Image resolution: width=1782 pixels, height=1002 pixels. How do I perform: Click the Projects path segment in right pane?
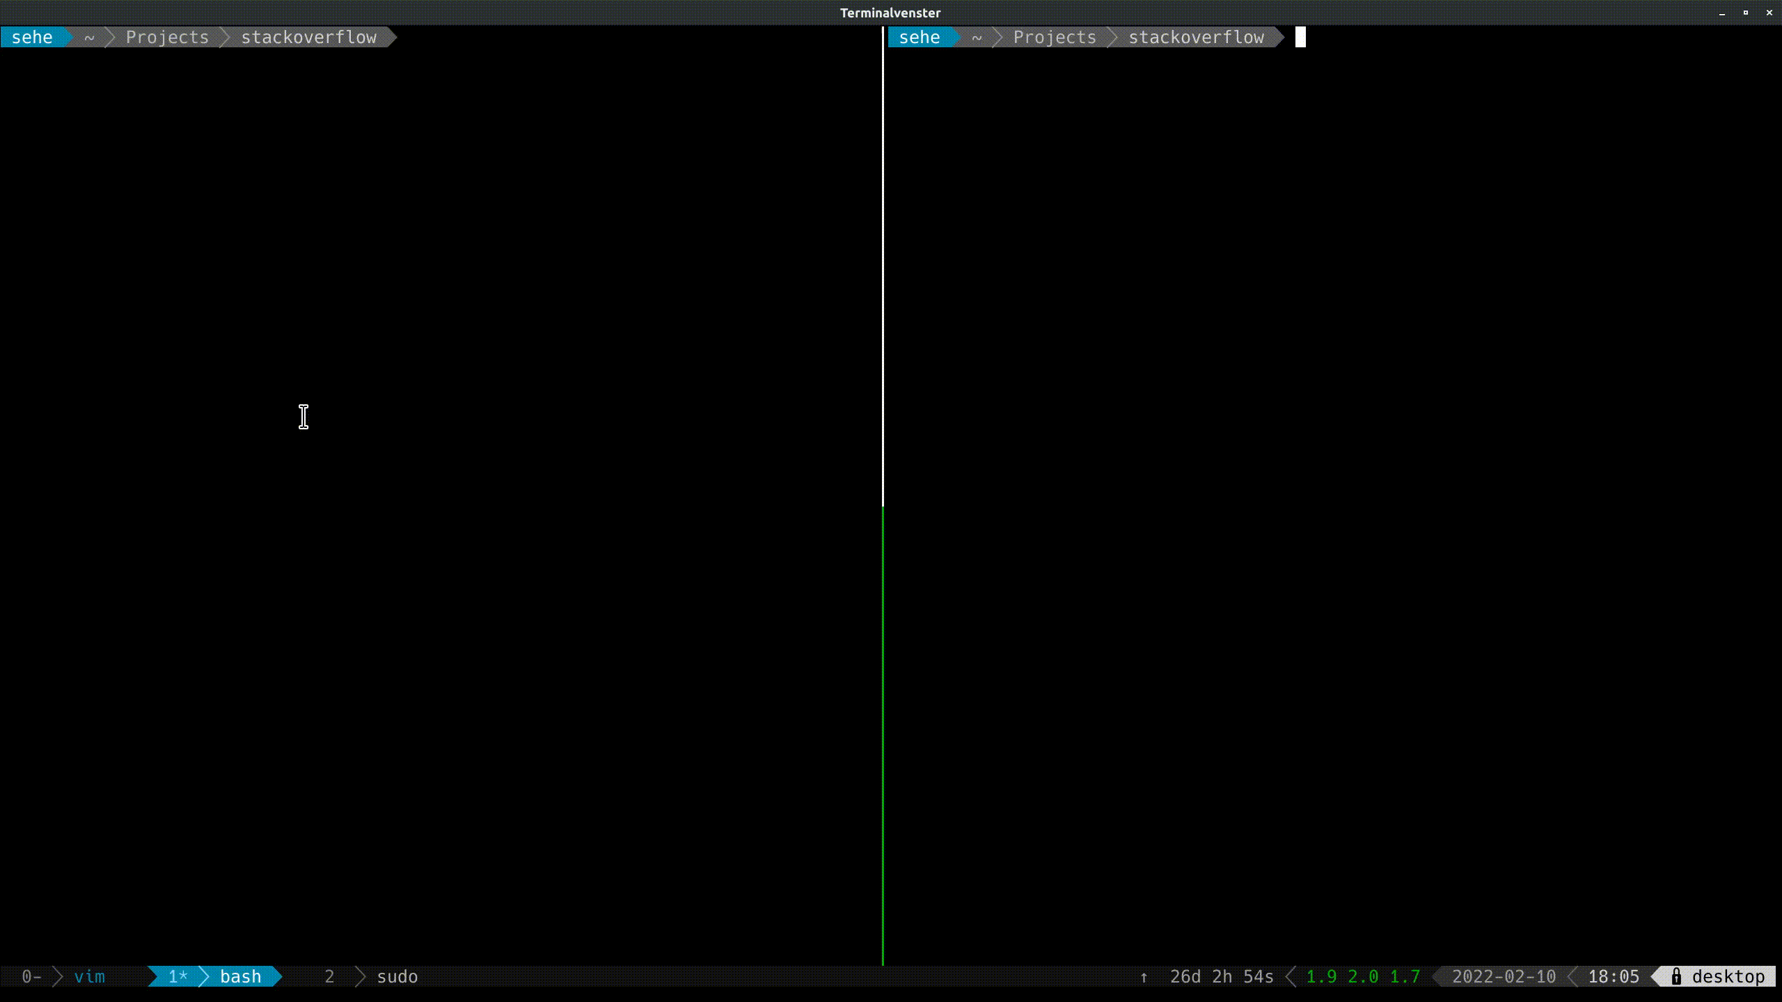(1055, 38)
